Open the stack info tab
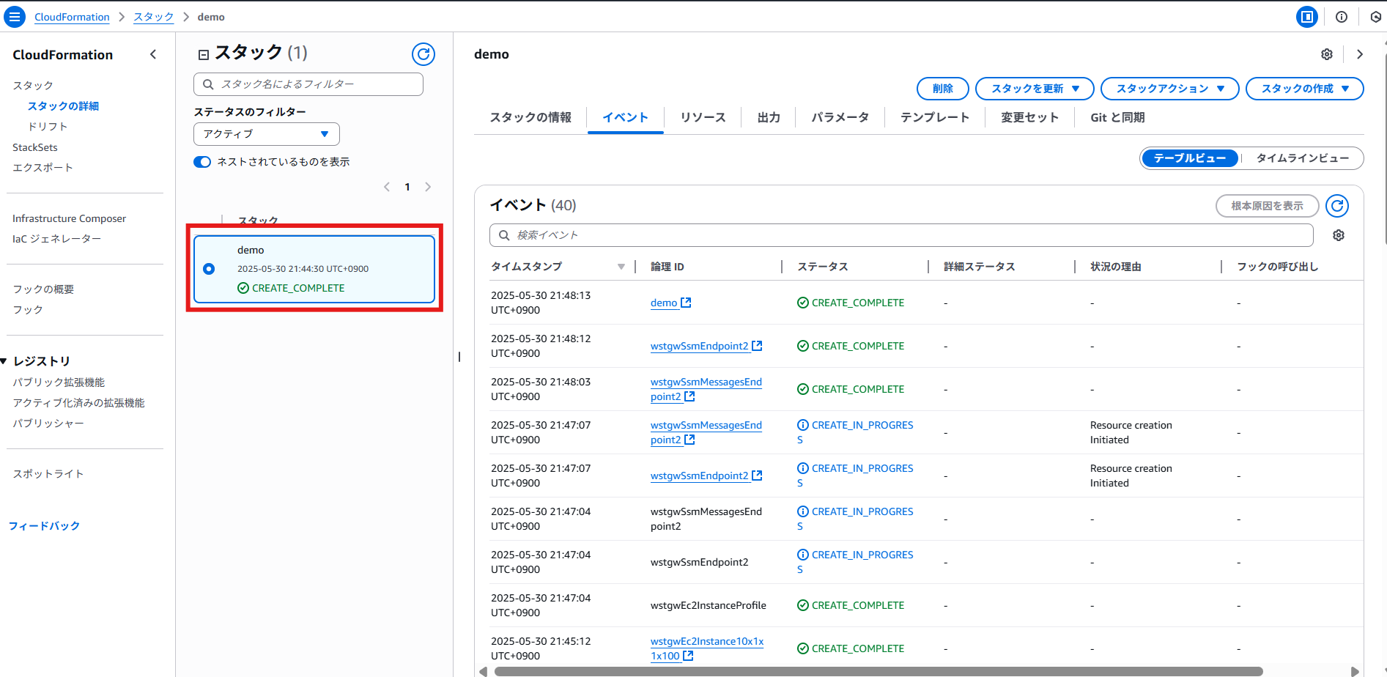This screenshot has width=1387, height=677. 530,117
